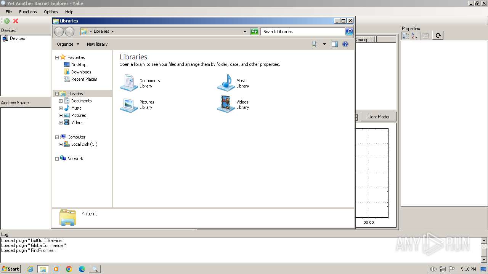Select Devices node in the Yabe tree
The height and width of the screenshot is (274, 488).
[17, 38]
